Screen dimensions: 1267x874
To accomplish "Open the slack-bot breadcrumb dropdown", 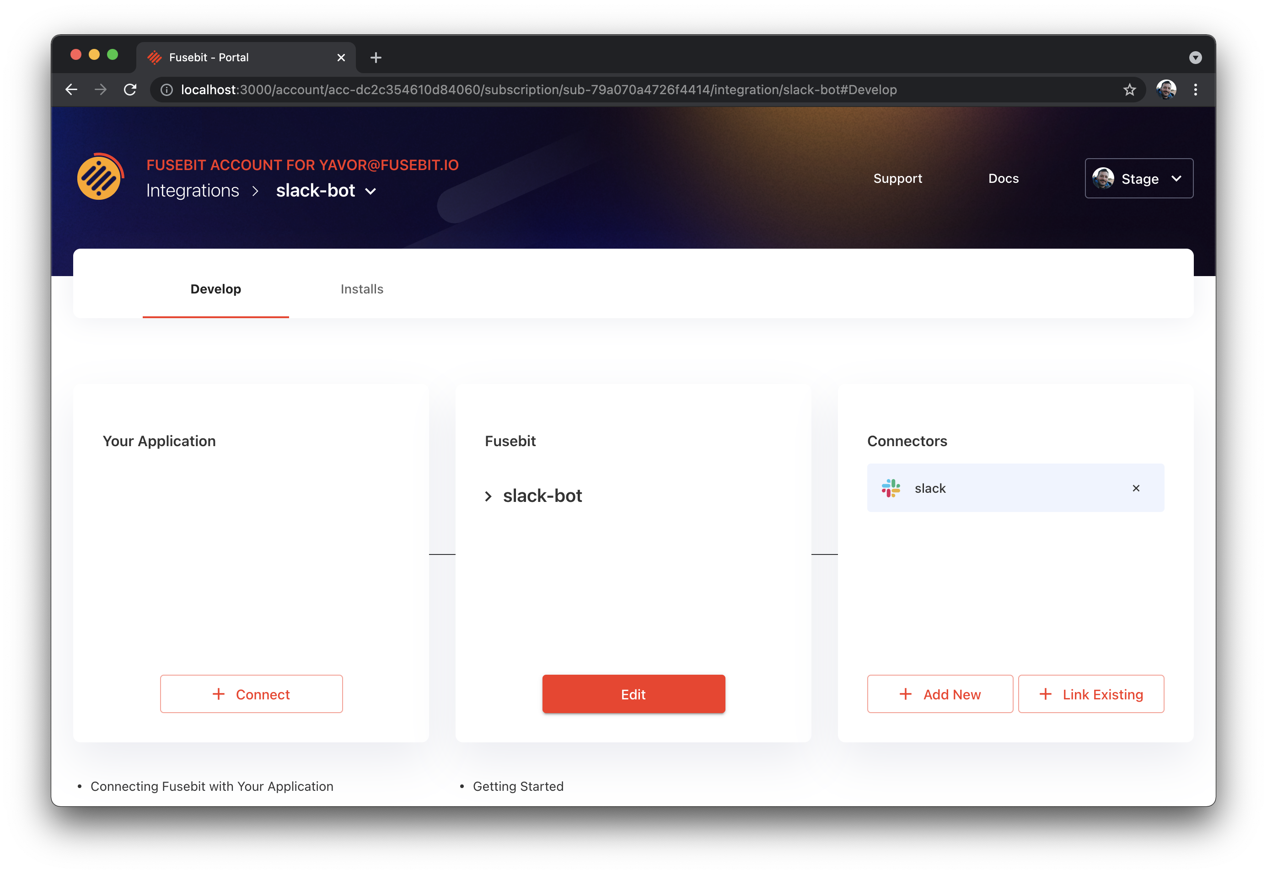I will 371,191.
